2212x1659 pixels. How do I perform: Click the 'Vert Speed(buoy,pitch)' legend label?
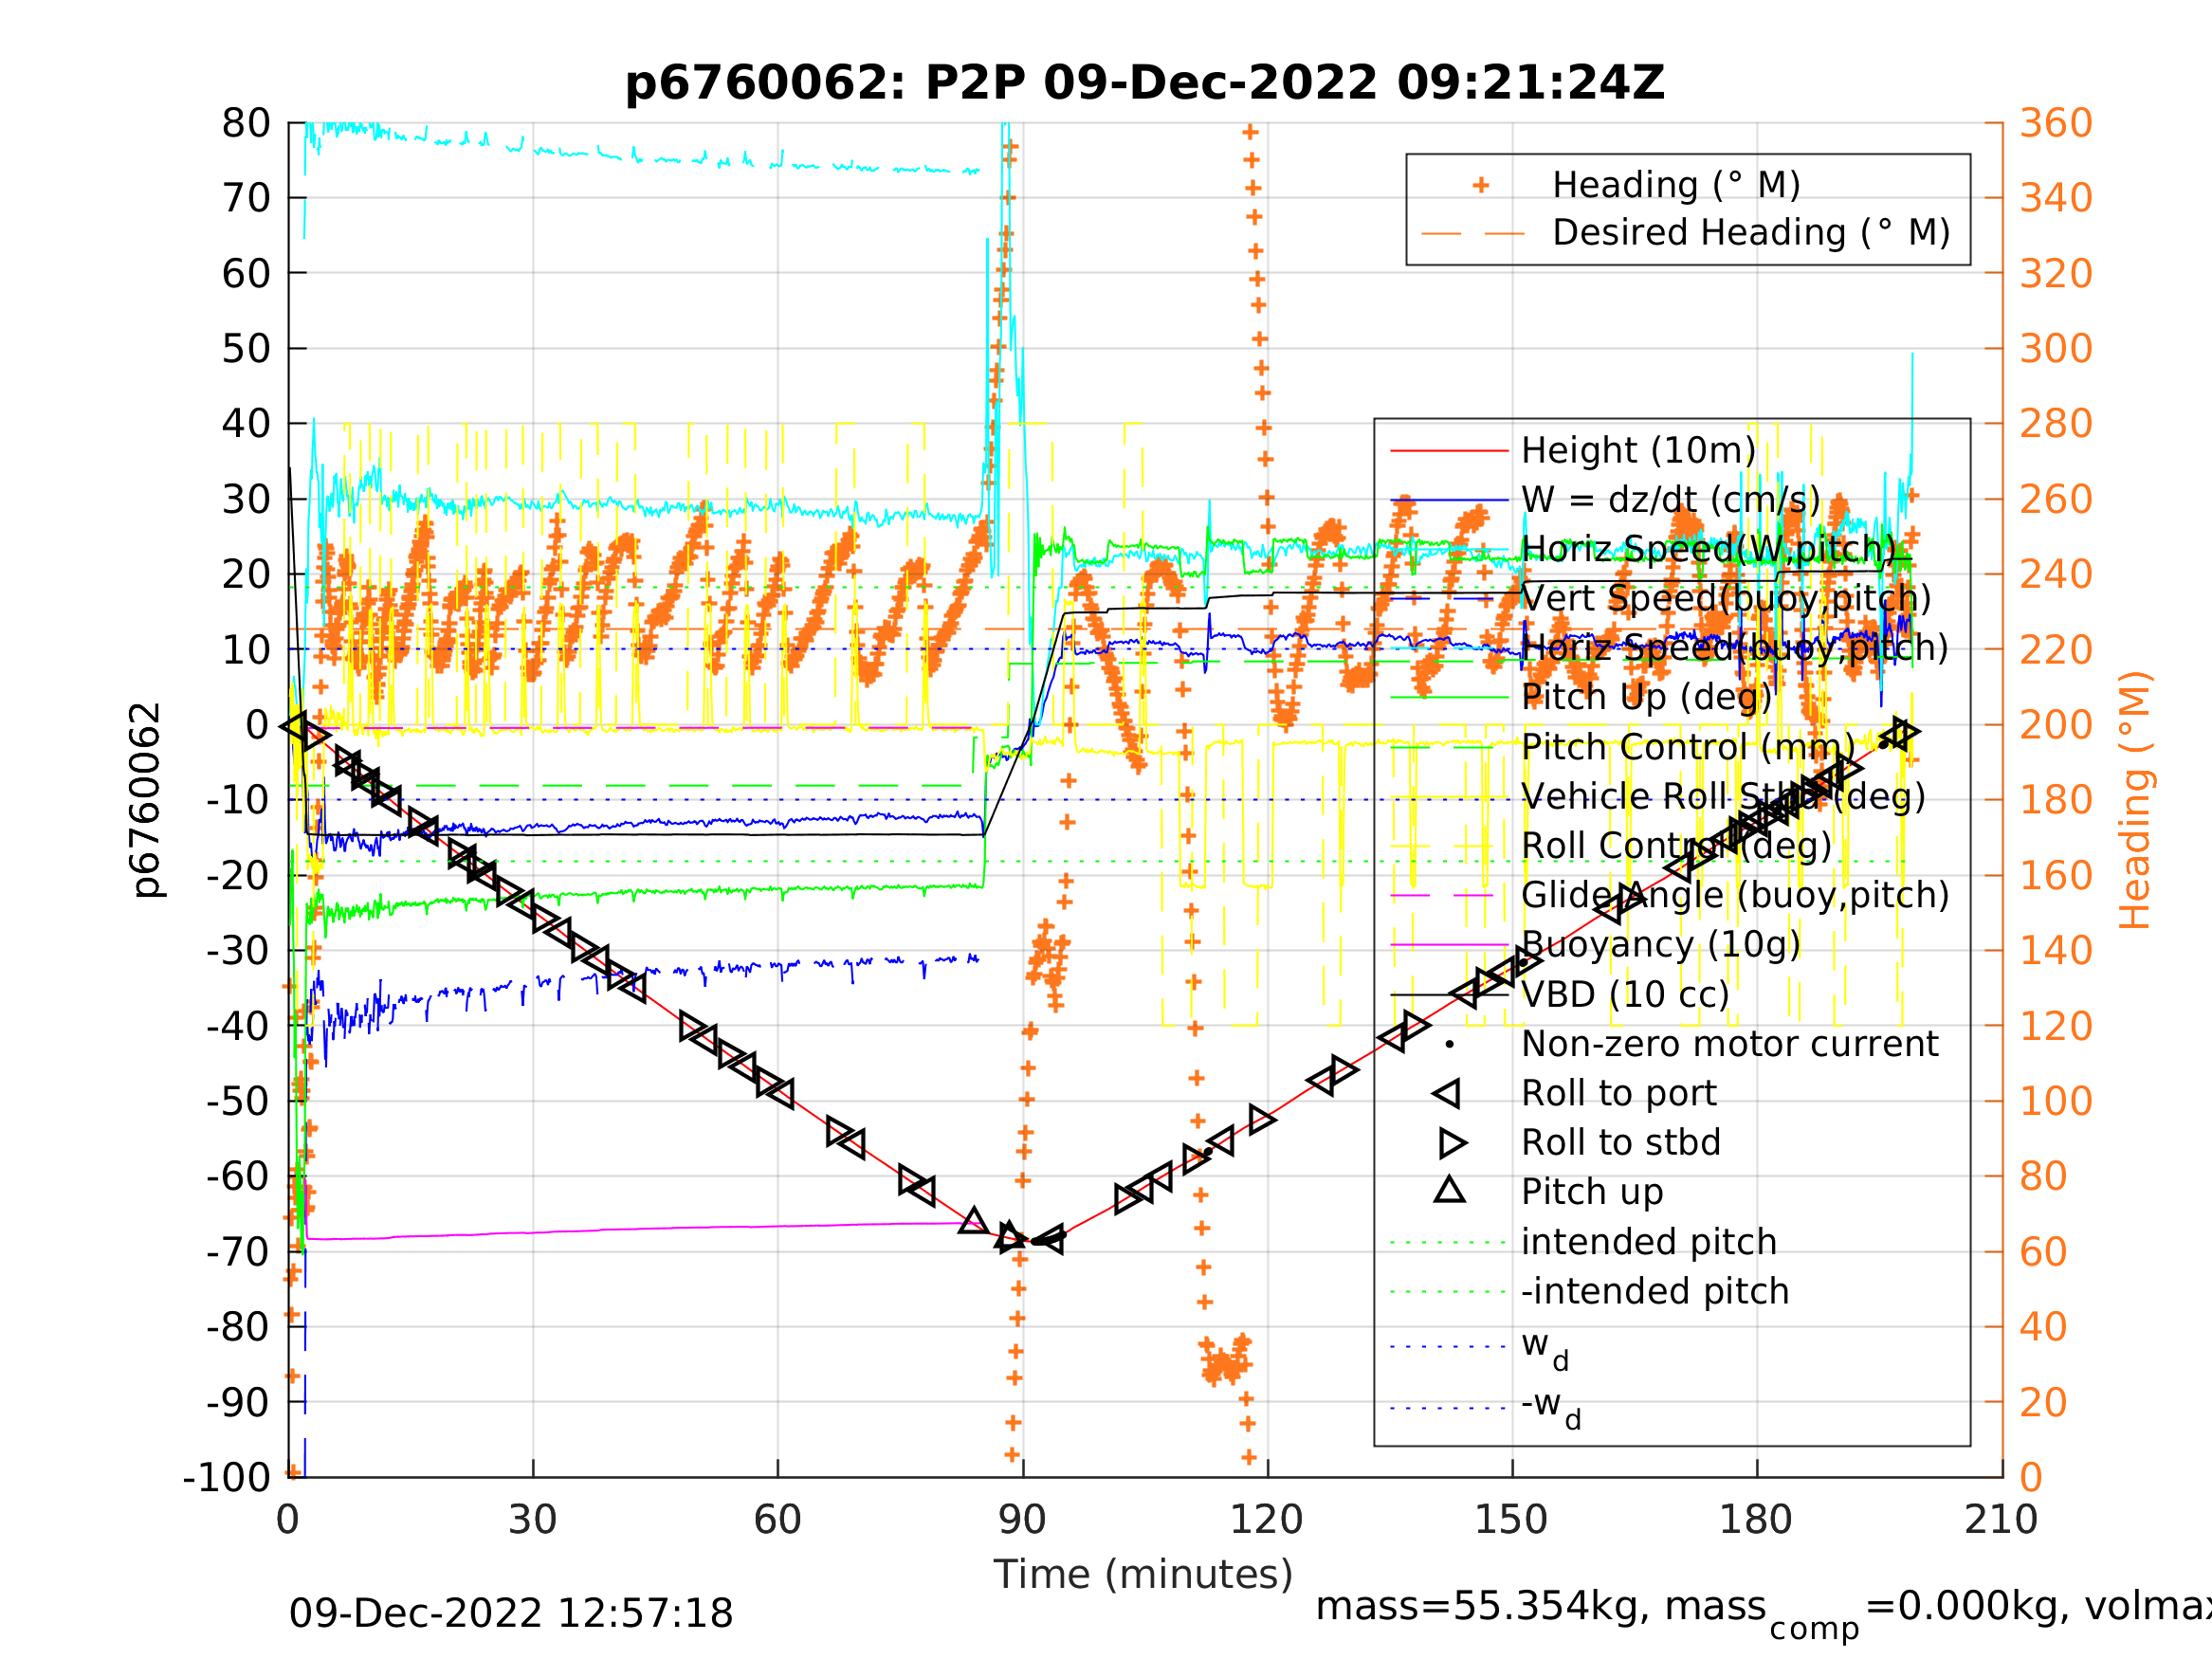(1726, 599)
